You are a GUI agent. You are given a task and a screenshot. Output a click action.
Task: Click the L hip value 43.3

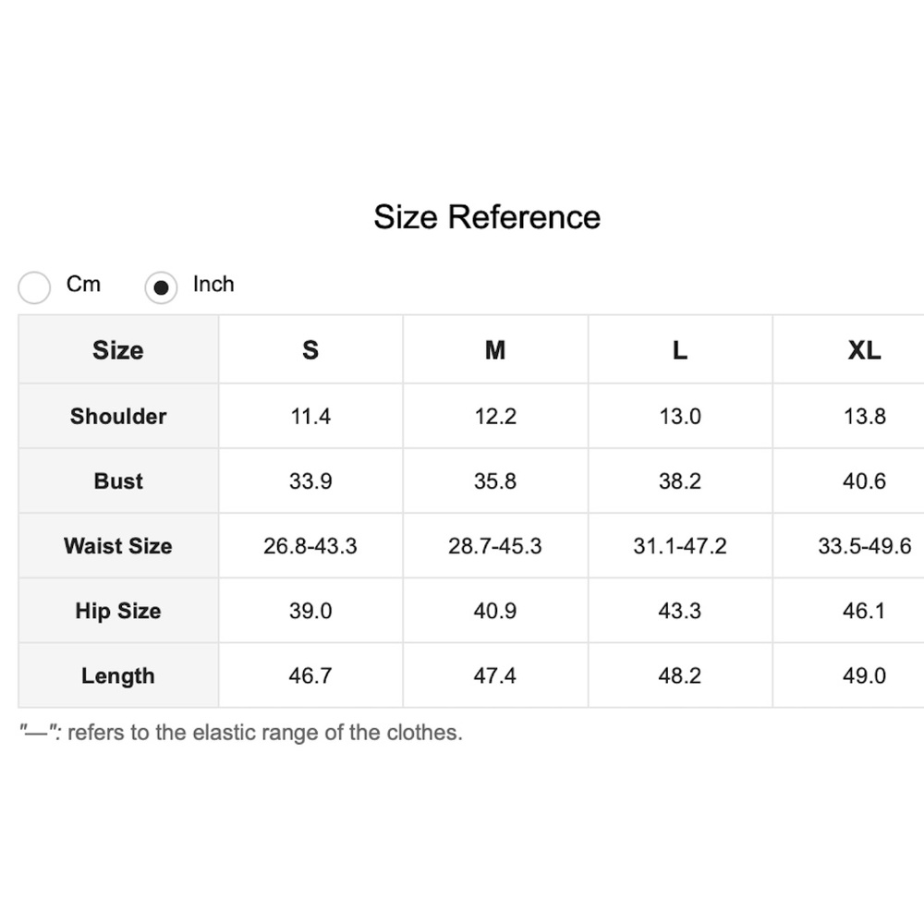tap(680, 611)
